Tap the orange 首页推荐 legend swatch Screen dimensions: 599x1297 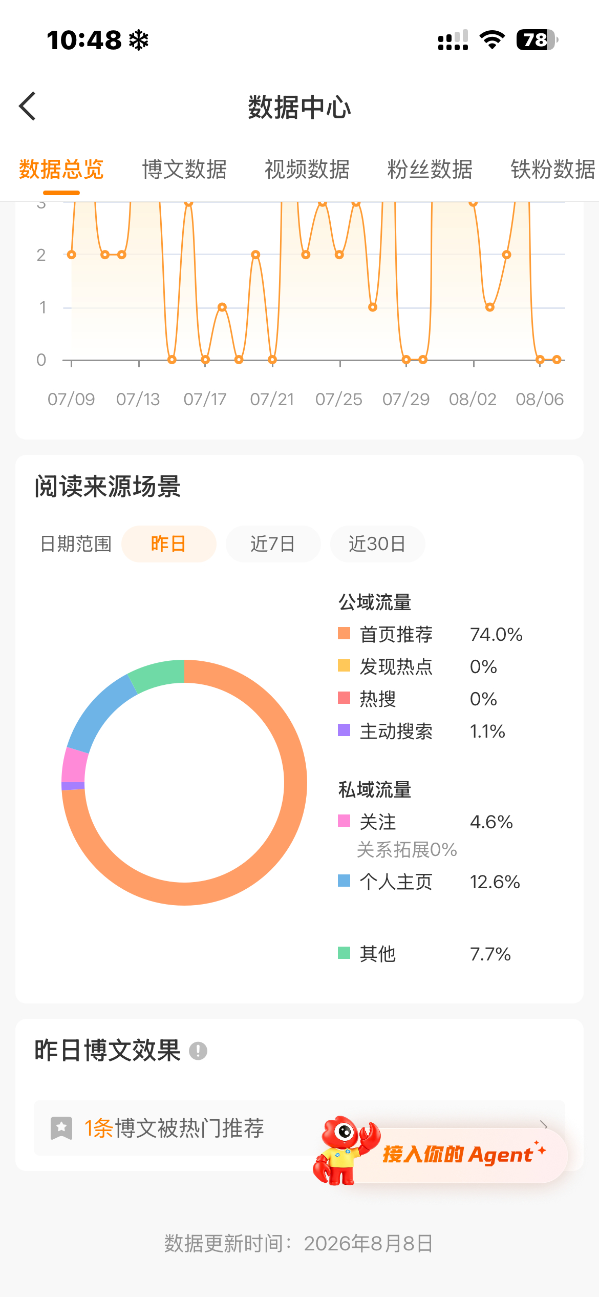(344, 634)
